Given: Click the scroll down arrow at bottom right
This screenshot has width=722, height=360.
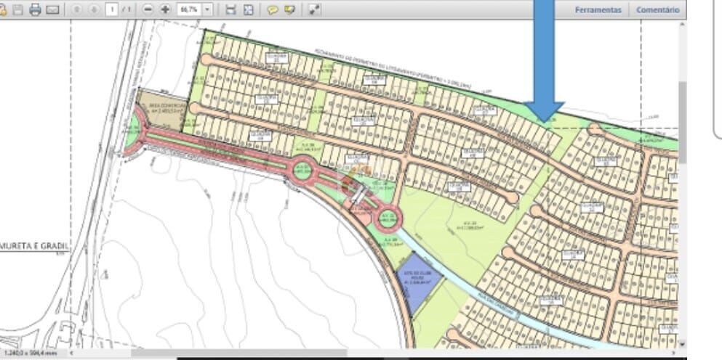Looking at the screenshot, I should point(682,344).
